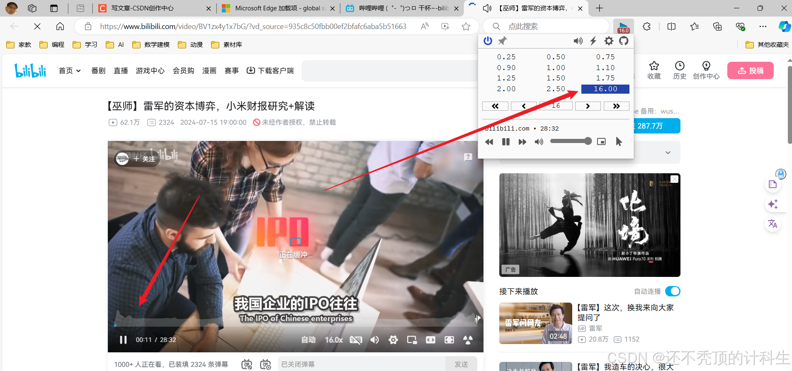Toggle subtitles in the video player
The image size is (792, 371).
pyautogui.click(x=356, y=340)
